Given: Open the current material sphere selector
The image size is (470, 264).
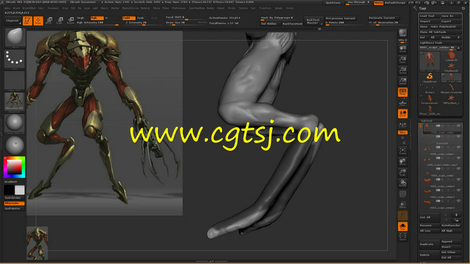Looking at the screenshot, I should [x=15, y=124].
